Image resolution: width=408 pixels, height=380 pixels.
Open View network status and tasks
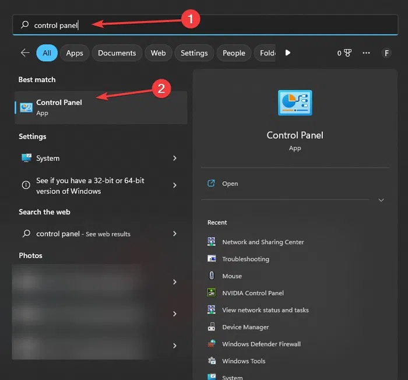click(x=265, y=310)
